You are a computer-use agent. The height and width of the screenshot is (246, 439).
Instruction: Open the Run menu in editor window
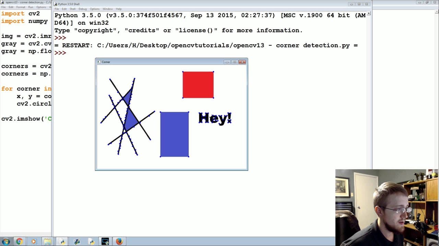31,7
